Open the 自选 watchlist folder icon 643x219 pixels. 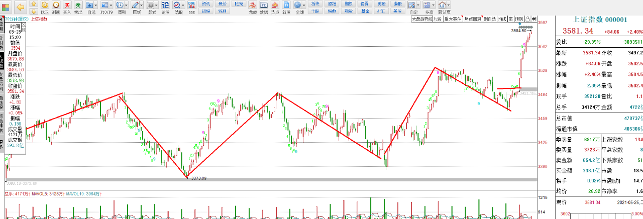pyautogui.click(x=89, y=5)
